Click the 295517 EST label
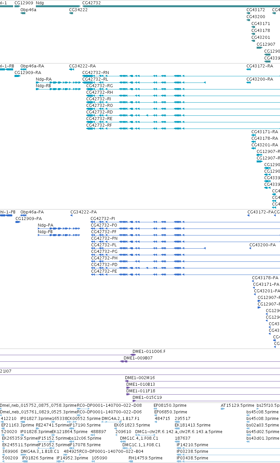 tap(183, 419)
